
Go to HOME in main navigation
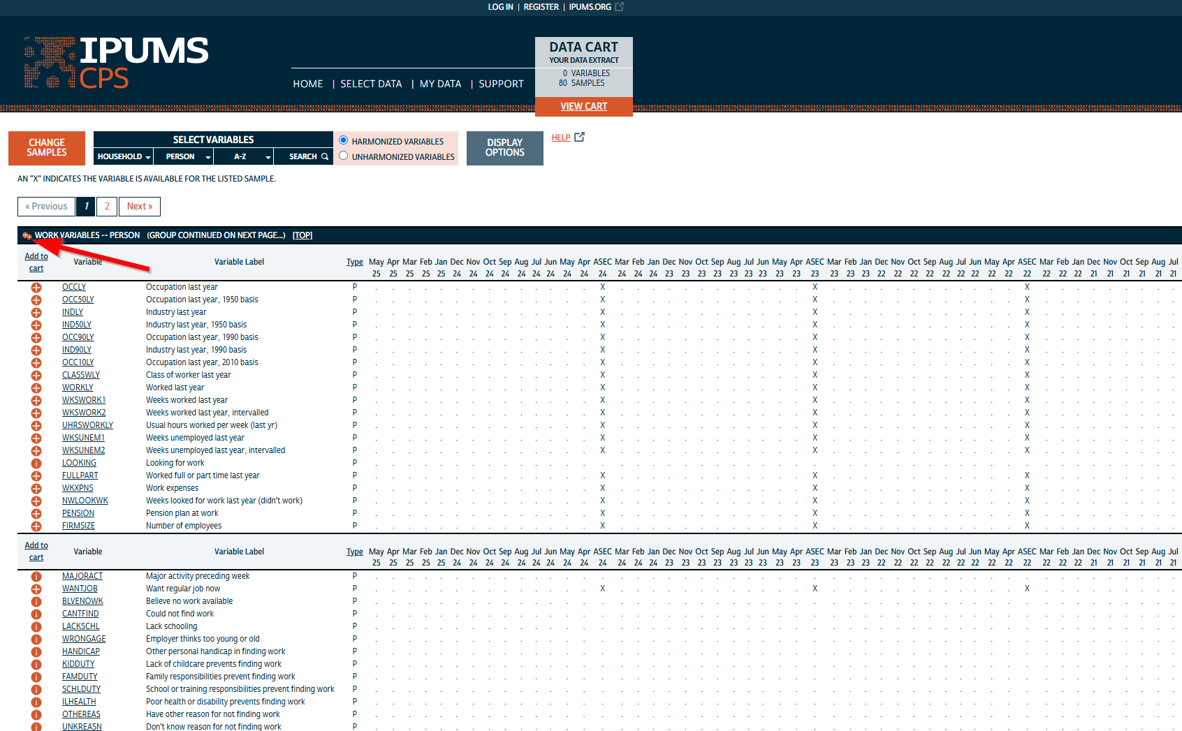[308, 84]
